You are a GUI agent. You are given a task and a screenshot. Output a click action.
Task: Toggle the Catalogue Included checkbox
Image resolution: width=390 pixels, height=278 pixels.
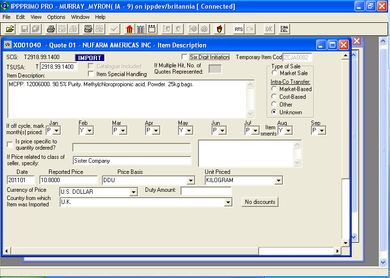click(91, 66)
